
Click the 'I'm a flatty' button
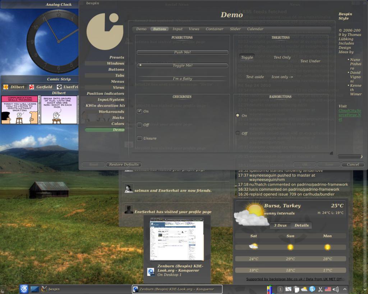[x=182, y=79]
